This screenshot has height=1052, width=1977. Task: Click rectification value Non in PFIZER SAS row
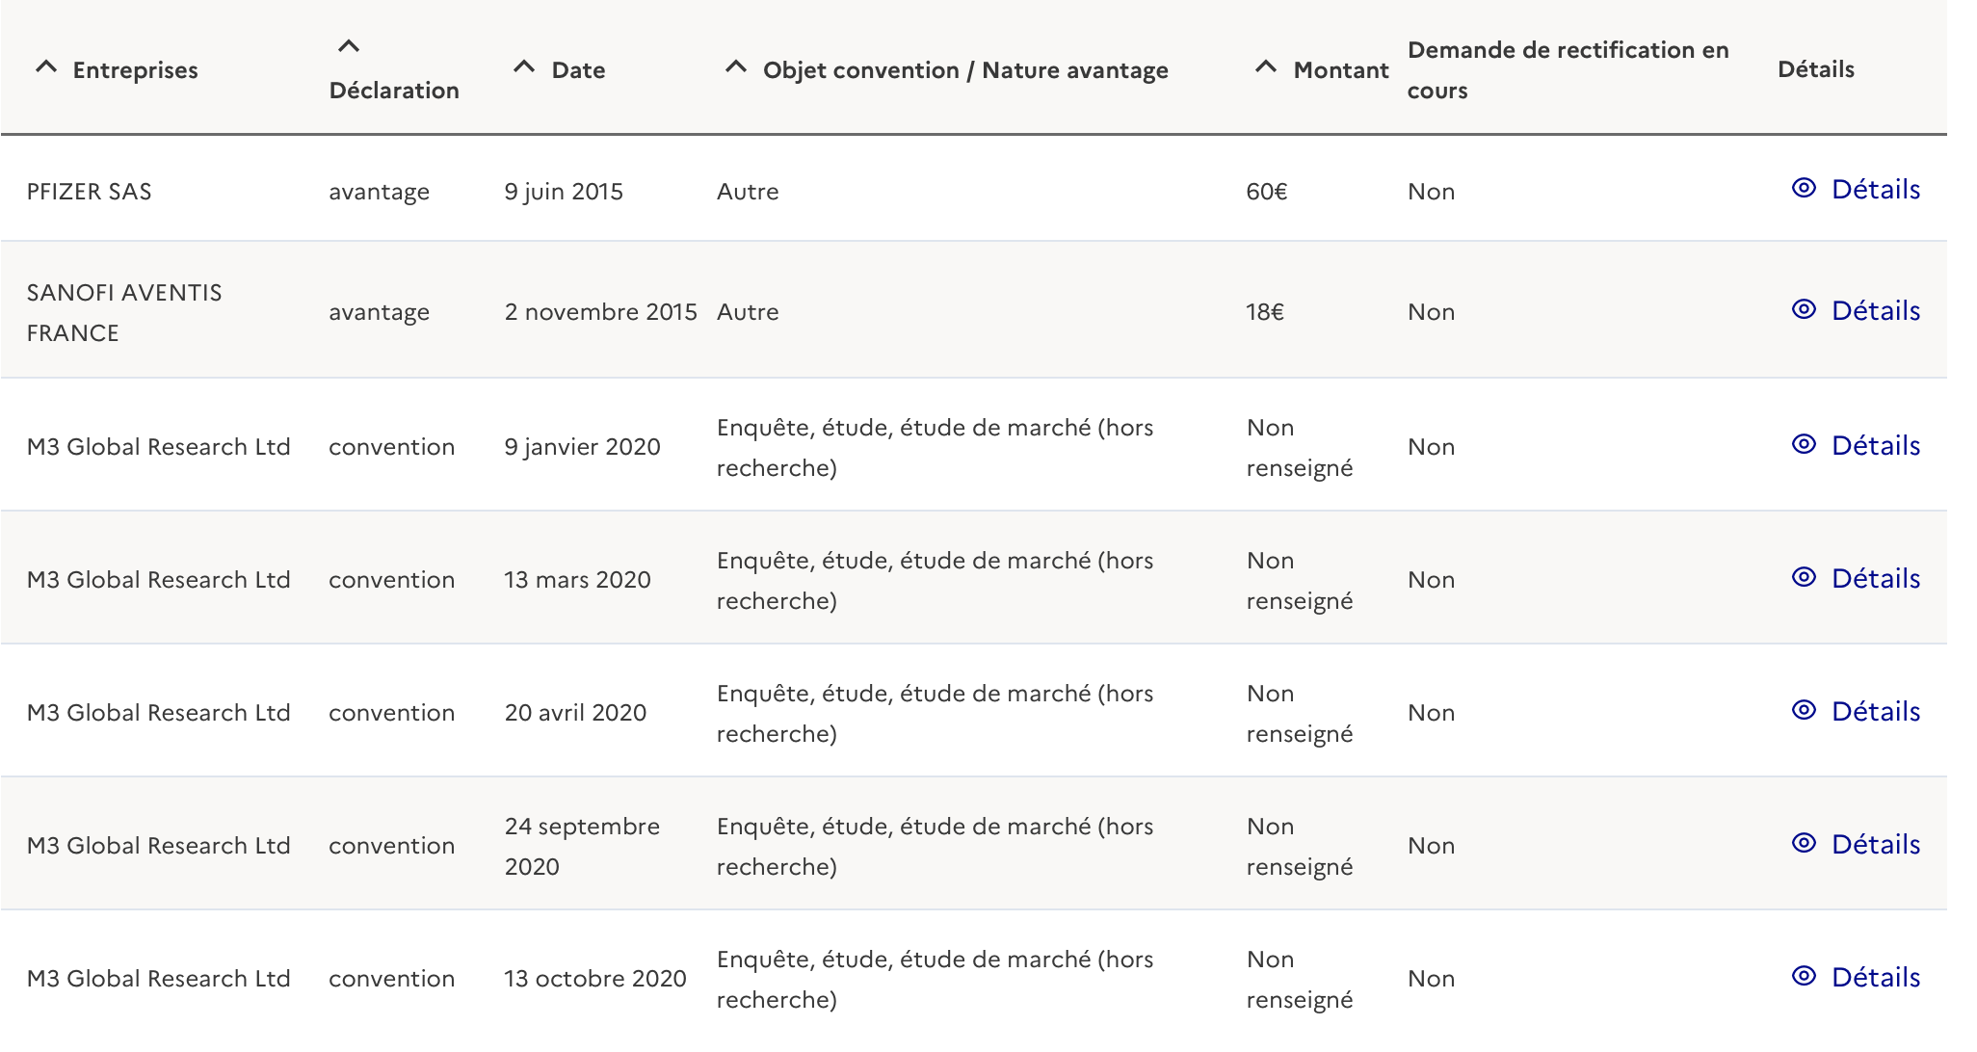(x=1431, y=191)
